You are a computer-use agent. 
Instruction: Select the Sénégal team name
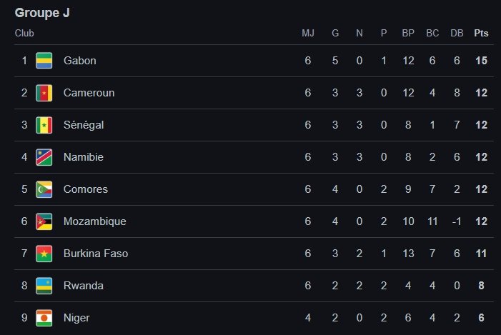point(84,125)
